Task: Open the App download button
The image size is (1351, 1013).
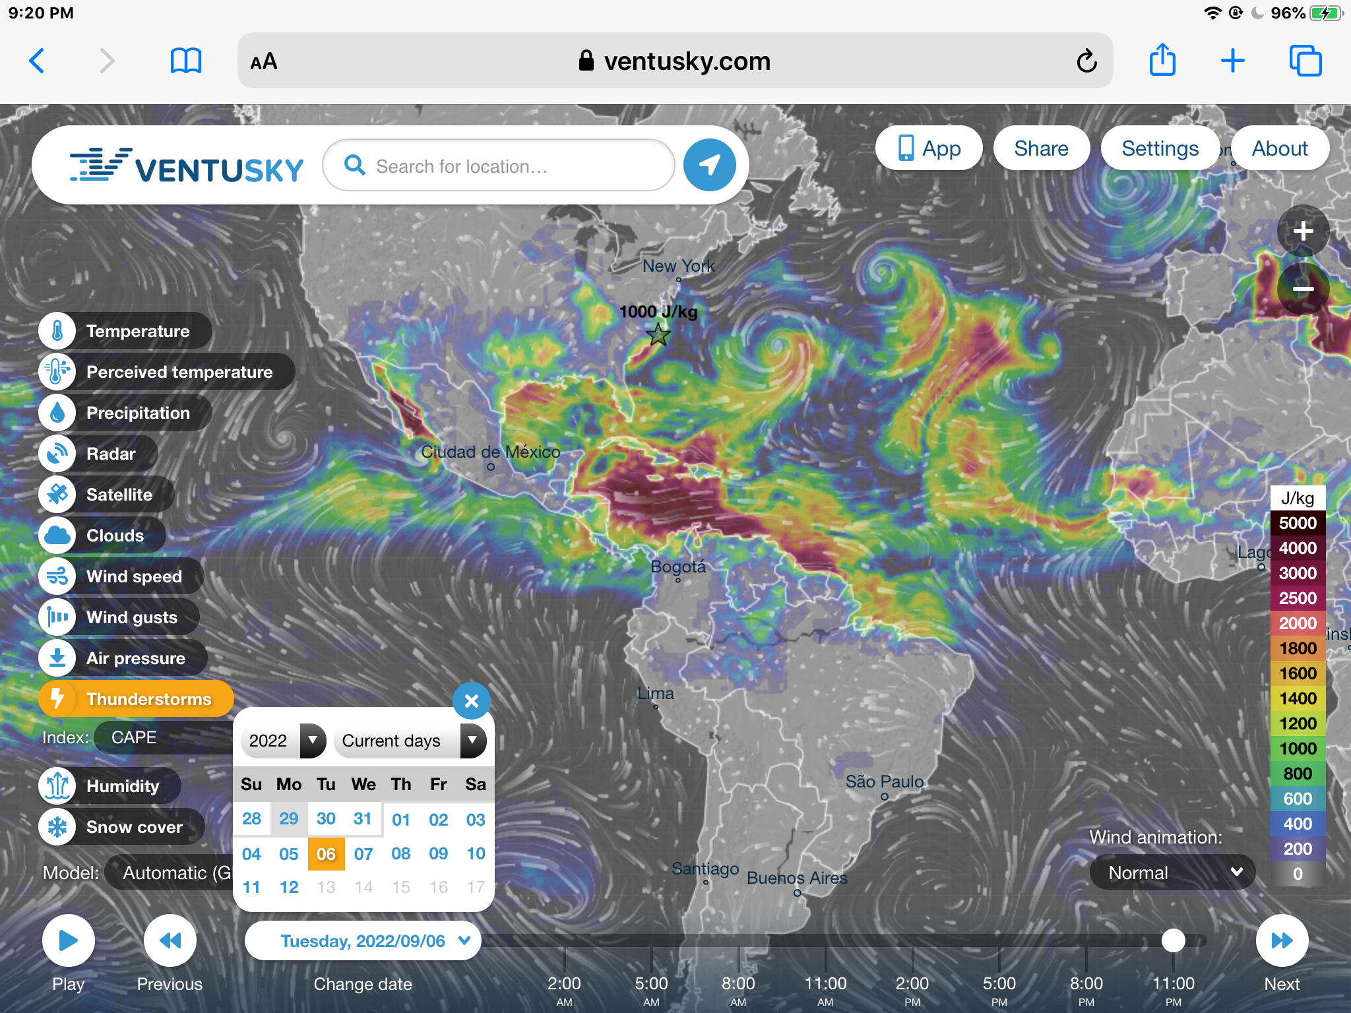Action: 929,148
